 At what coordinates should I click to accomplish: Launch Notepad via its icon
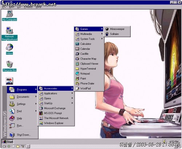point(77,74)
